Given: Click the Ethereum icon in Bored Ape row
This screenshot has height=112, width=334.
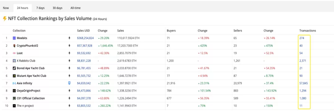Looking at the screenshot, I should (x=69, y=68).
